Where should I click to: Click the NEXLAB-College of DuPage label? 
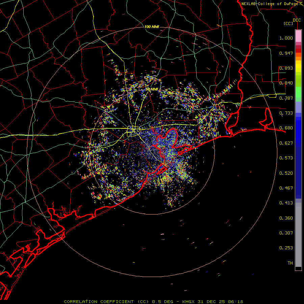[x=270, y=4]
